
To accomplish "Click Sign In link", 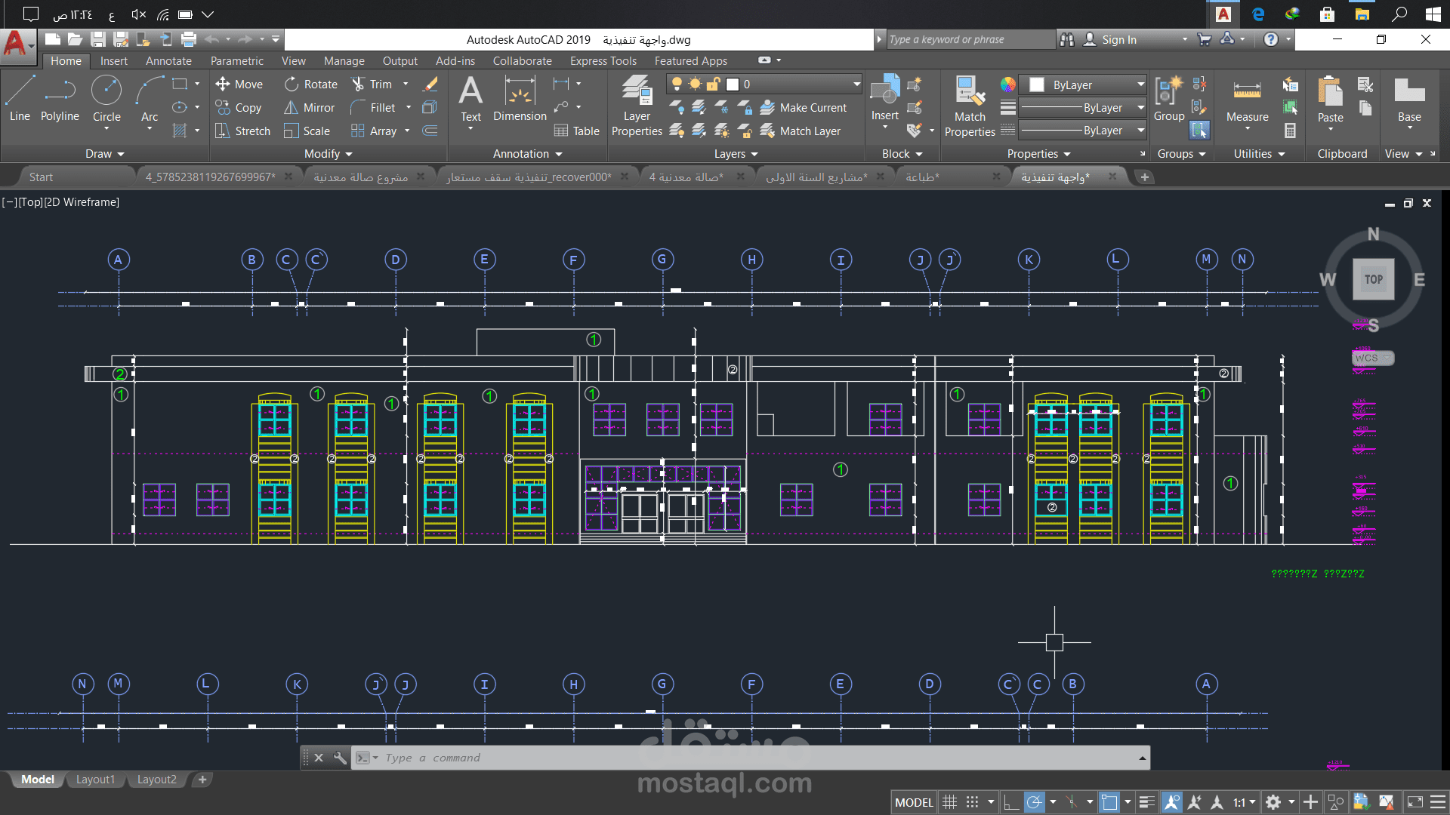I will click(1118, 39).
